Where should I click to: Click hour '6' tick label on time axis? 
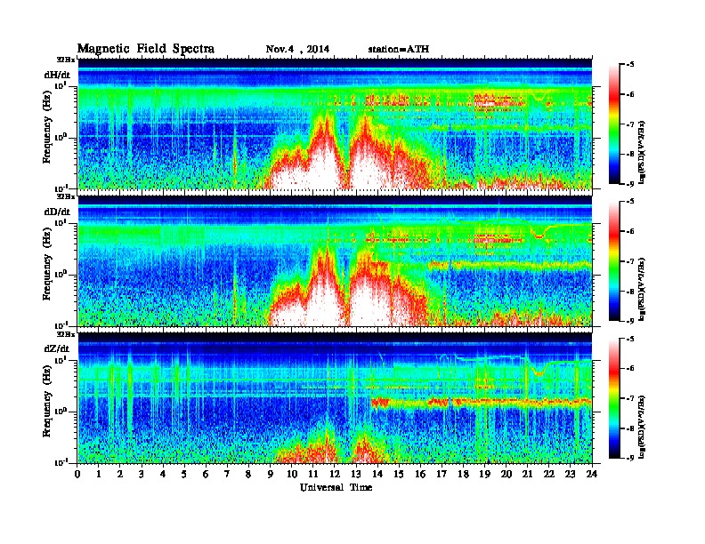(x=206, y=475)
